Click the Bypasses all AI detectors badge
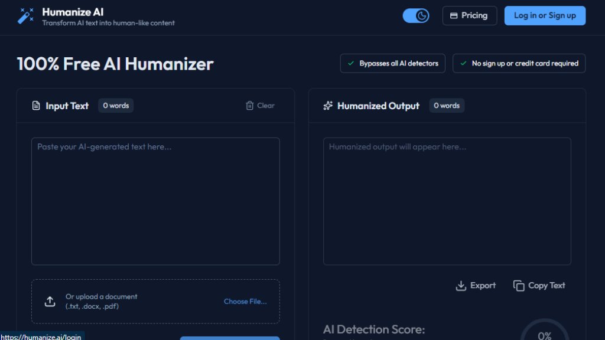 [392, 63]
